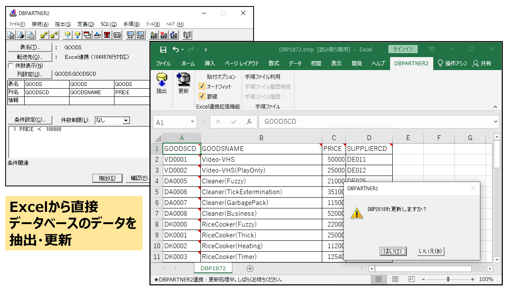The height and width of the screenshot is (291, 508).
Task: Click the first SQL execute toolbar icon
Action: (130, 35)
